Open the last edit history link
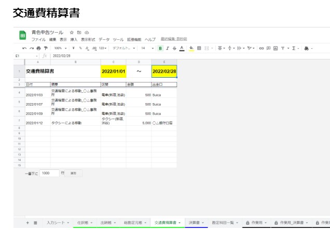This screenshot has height=230, width=330. coord(174,39)
